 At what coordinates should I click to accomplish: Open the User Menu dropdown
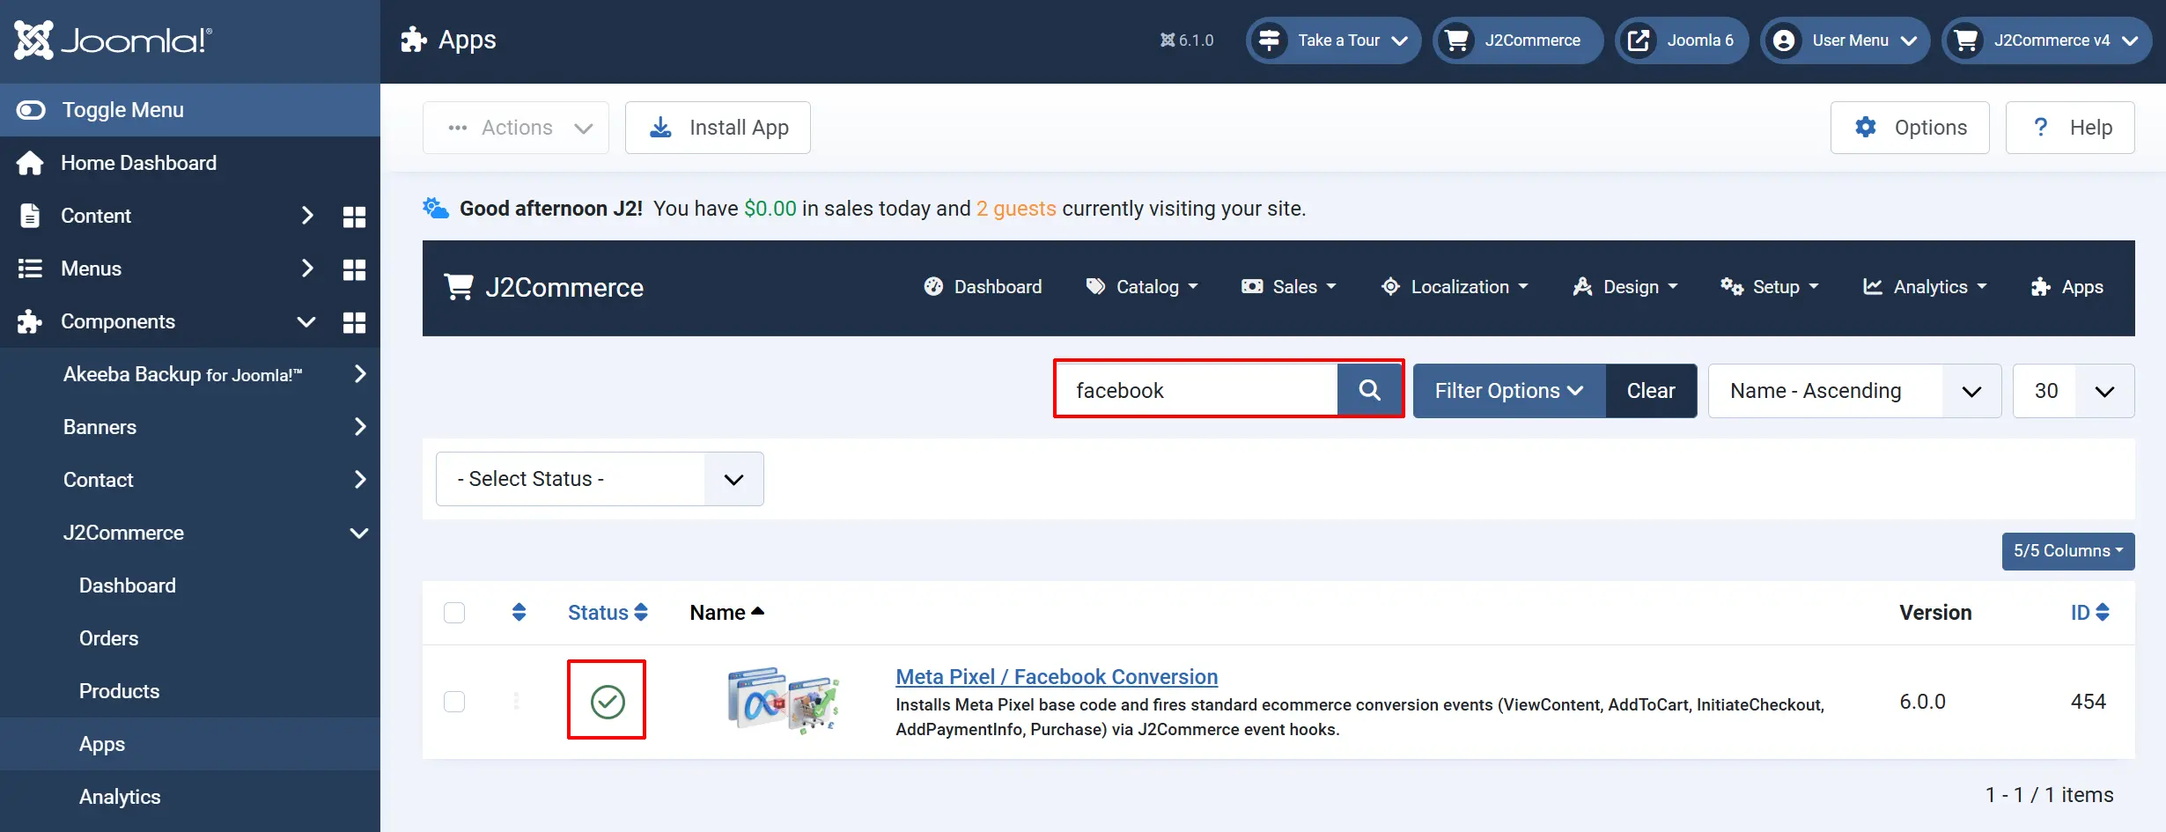pyautogui.click(x=1846, y=40)
